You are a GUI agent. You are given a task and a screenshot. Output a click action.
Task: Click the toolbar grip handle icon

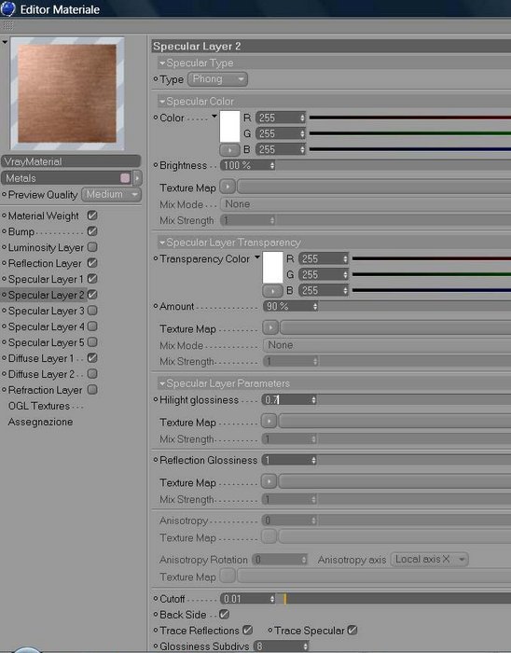(7, 26)
